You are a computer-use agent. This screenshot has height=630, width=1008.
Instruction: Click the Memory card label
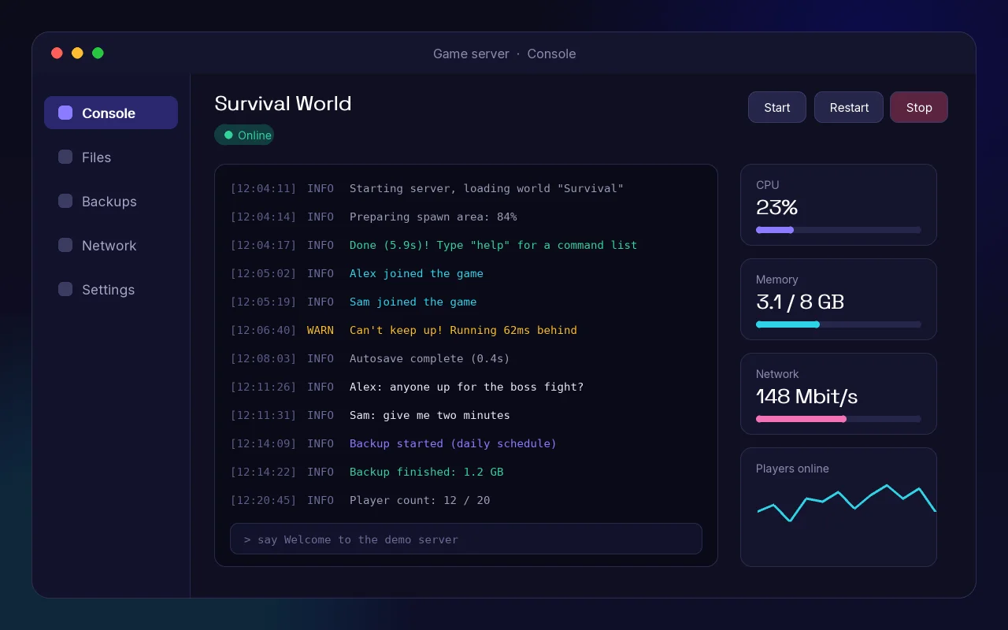777,280
